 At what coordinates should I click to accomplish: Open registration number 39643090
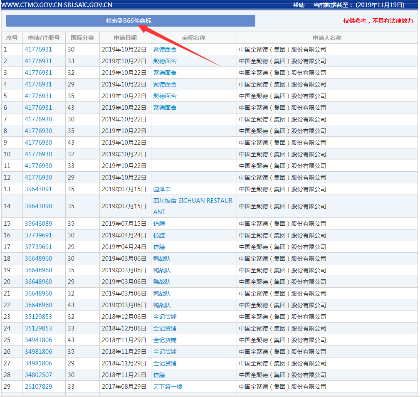[x=38, y=206]
